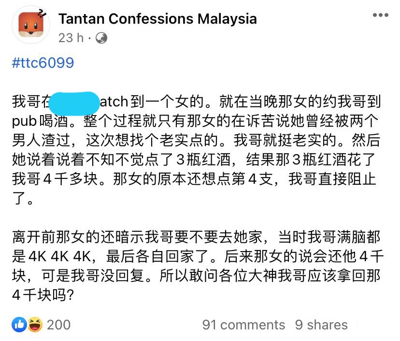Click the angry fox mascot avatar
The image size is (400, 341).
31,25
